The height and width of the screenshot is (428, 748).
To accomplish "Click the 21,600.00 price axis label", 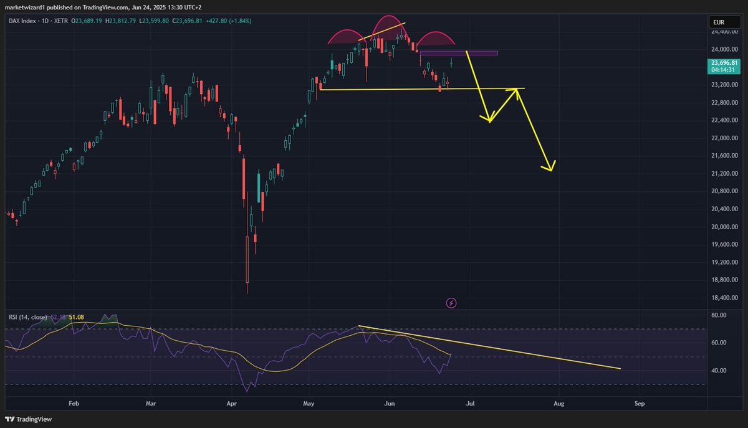I will click(x=724, y=156).
